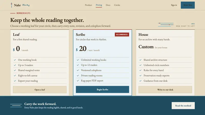Click the three-line icon beside Carry the work forward

click(x=16, y=106)
